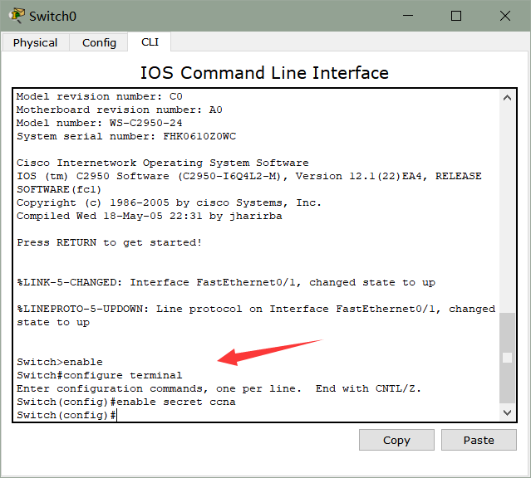Click 'Model revision number: C0' line

coord(100,96)
